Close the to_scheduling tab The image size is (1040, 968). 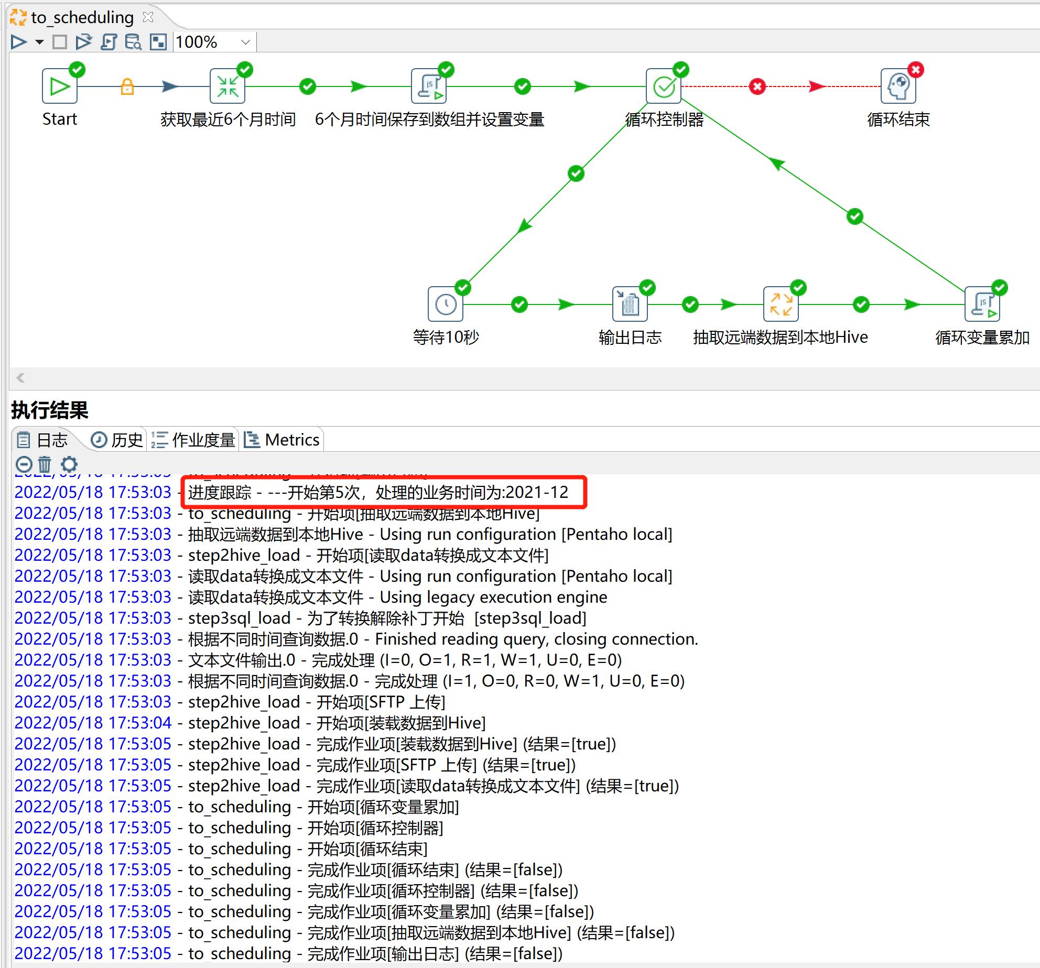pyautogui.click(x=148, y=17)
